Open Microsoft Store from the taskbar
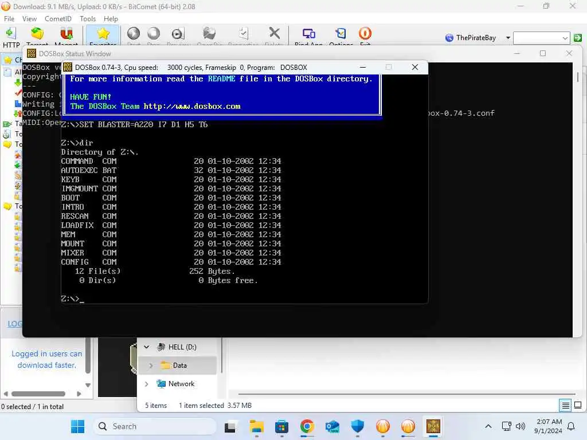Screen dimensions: 587x440 tap(281, 426)
